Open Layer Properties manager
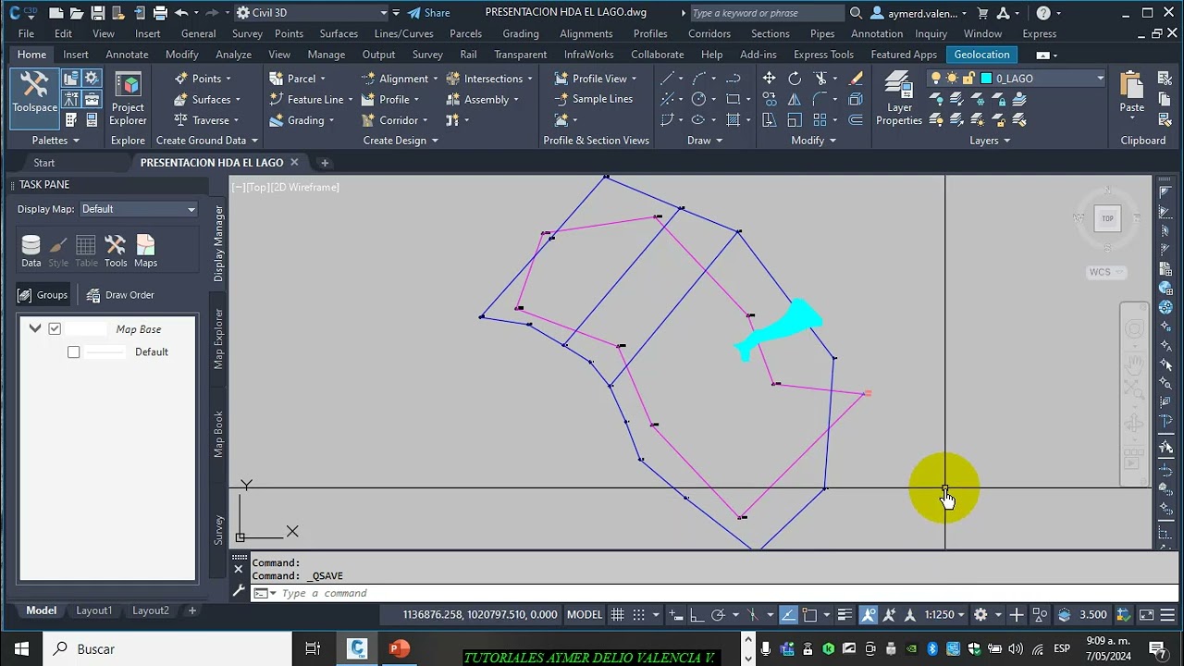Screen dimensions: 1184x666 pyautogui.click(x=898, y=99)
